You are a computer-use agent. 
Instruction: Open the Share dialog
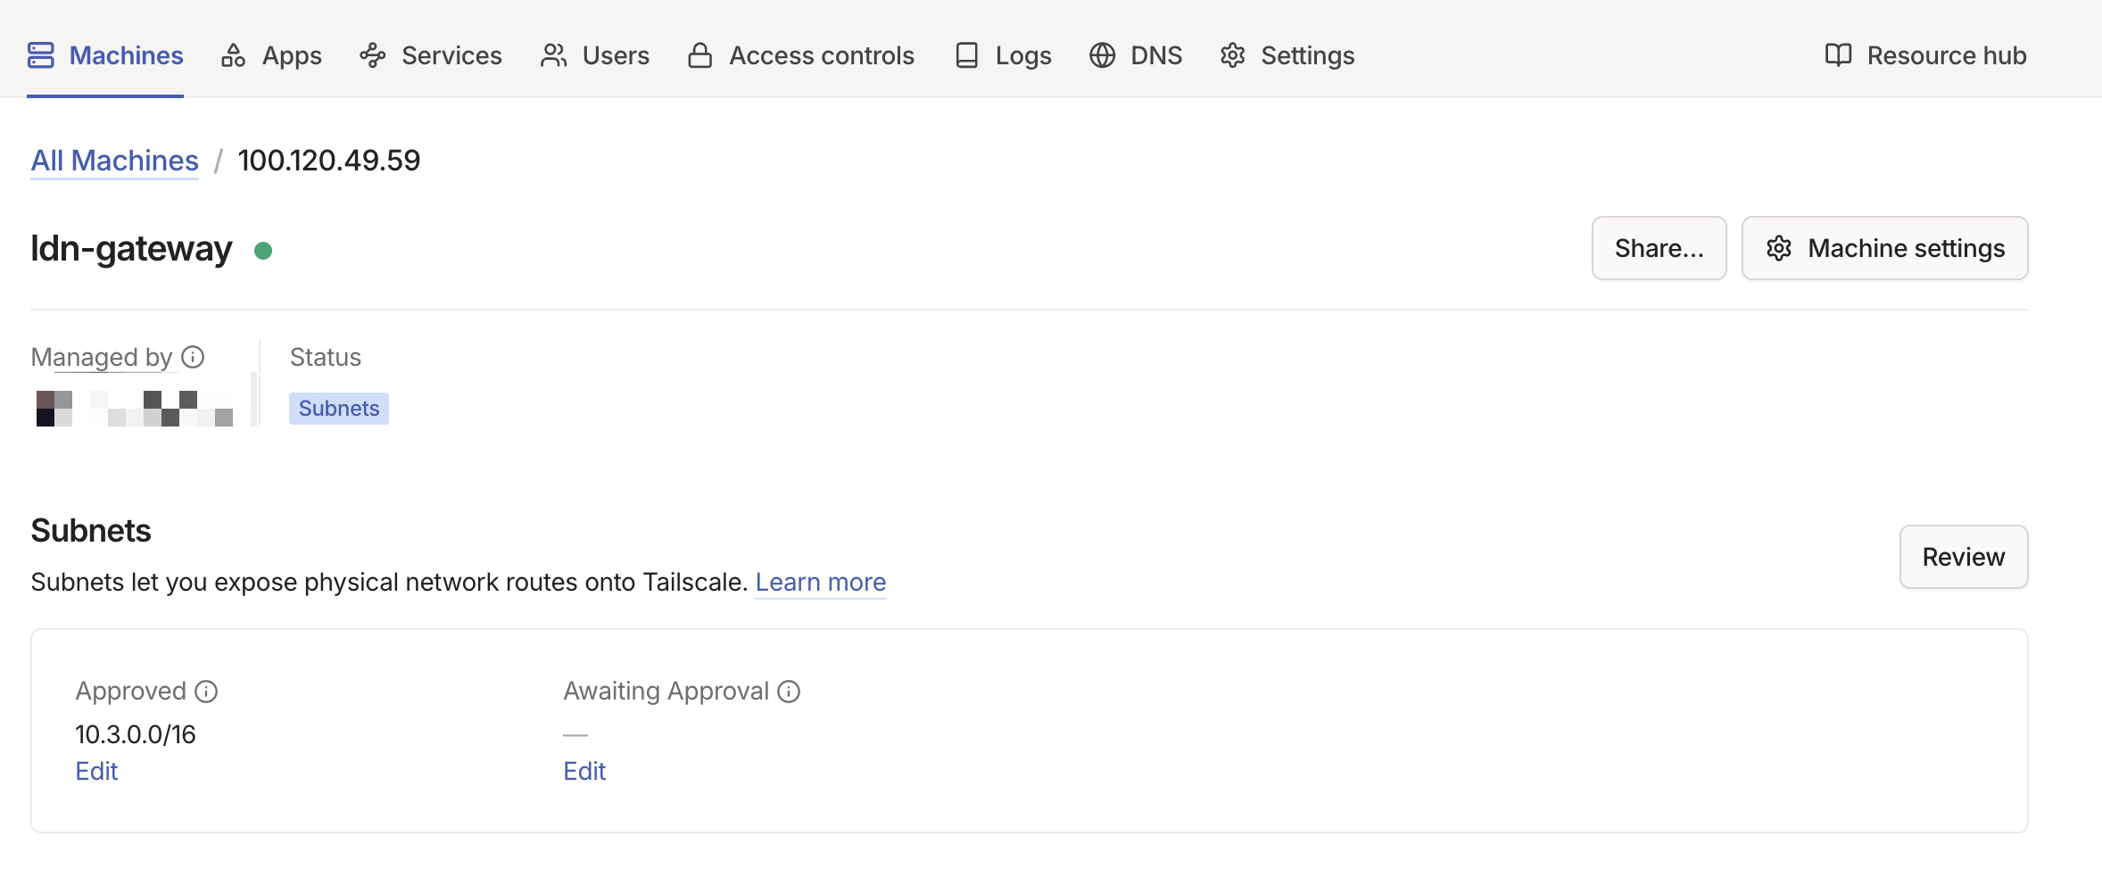coord(1658,248)
